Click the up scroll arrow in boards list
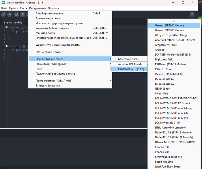Screen dimensions: 202x169 [x=174, y=21]
